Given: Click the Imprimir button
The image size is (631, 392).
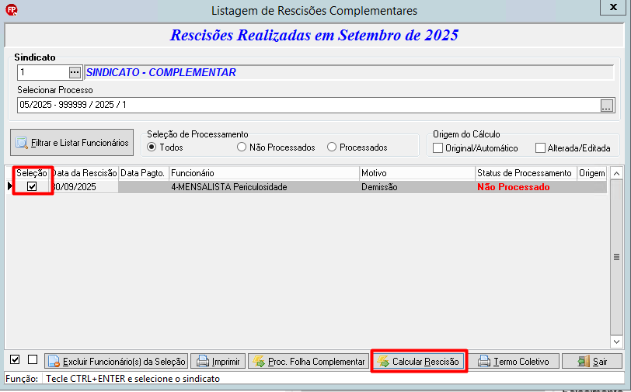Looking at the screenshot, I should coord(218,362).
